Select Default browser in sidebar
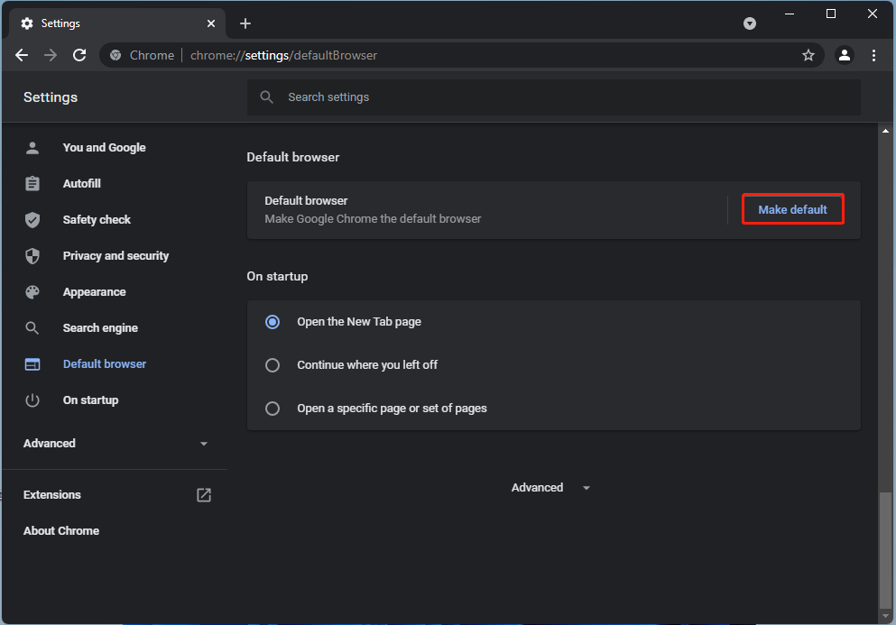896x625 pixels. click(105, 364)
